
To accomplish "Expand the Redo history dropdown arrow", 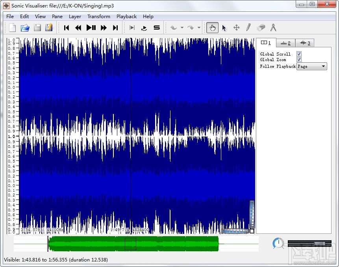I will coord(199,28).
